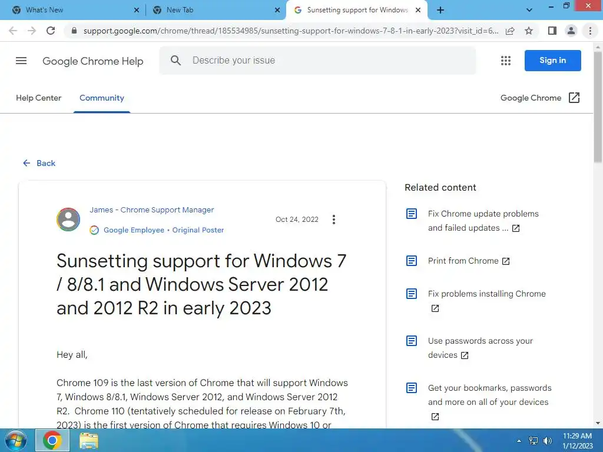Open Fix problems installing Chrome link
603x452 pixels.
pos(487,301)
